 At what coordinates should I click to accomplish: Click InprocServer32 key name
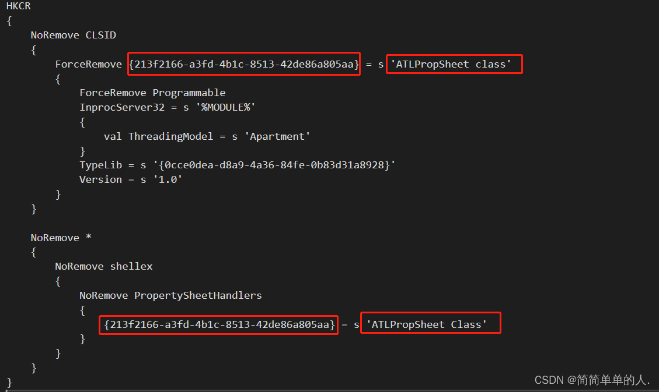[122, 107]
